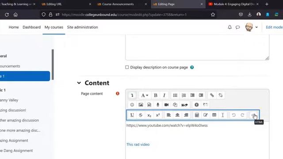Bookmark this page with the star

(213, 15)
